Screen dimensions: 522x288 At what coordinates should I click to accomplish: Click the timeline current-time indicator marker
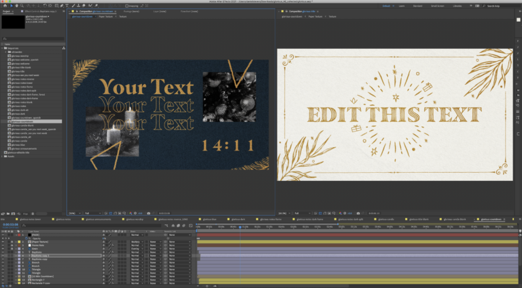tap(241, 226)
